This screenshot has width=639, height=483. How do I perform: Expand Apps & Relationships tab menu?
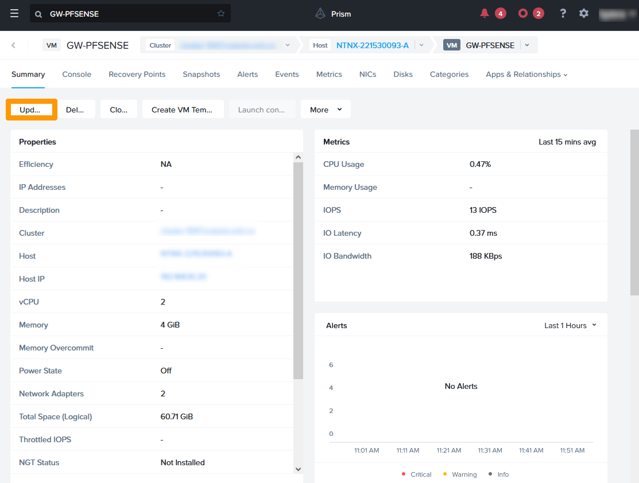click(x=526, y=75)
